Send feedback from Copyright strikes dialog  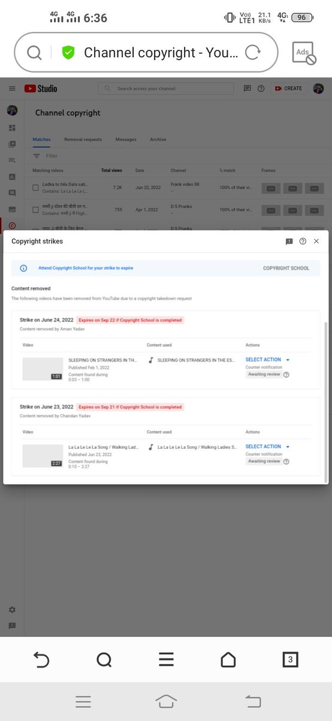pos(289,241)
